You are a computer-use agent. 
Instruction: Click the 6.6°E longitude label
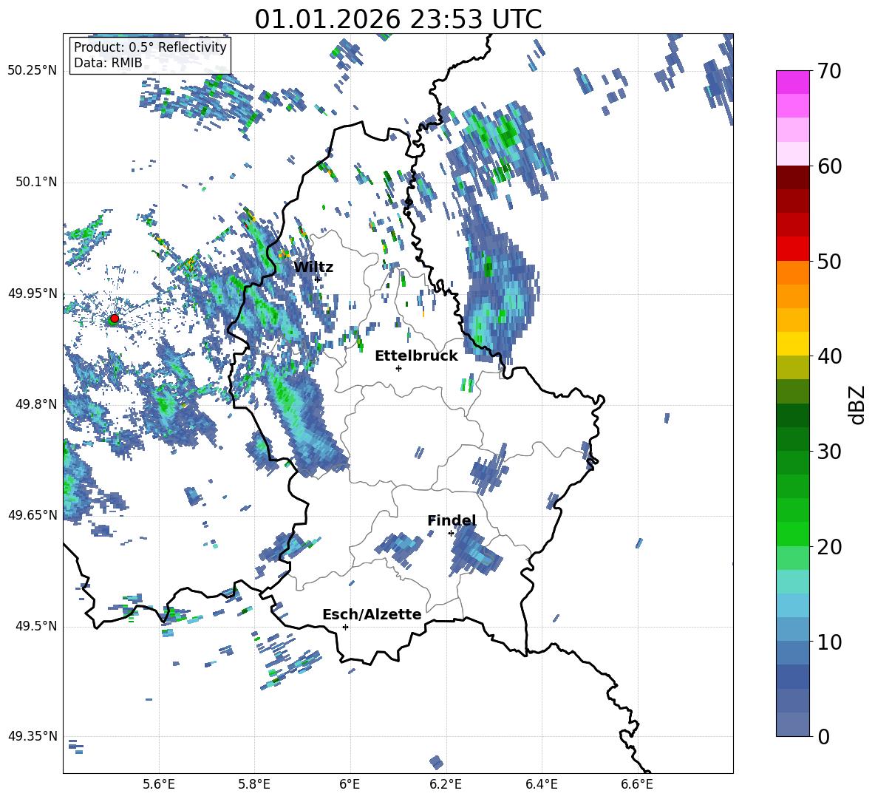coord(637,784)
